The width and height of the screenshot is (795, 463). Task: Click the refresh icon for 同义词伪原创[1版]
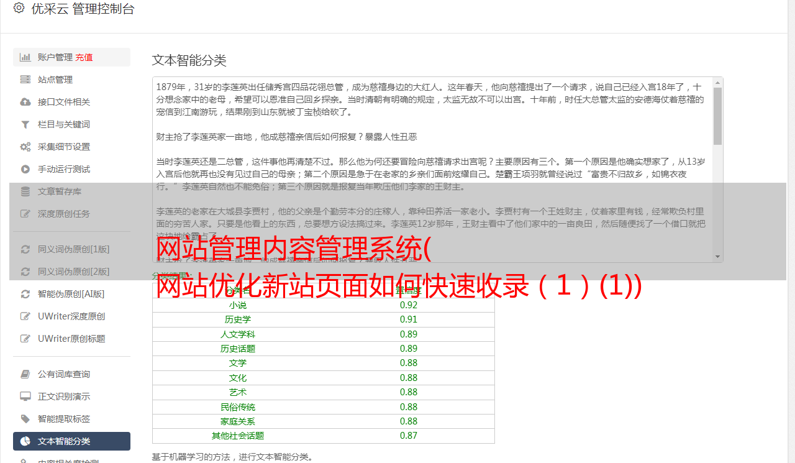(x=25, y=249)
